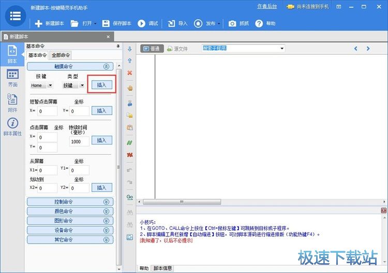The width and height of the screenshot is (388, 273).
Task: Click the title bar dropdown menu icon
Action: pos(339,7)
